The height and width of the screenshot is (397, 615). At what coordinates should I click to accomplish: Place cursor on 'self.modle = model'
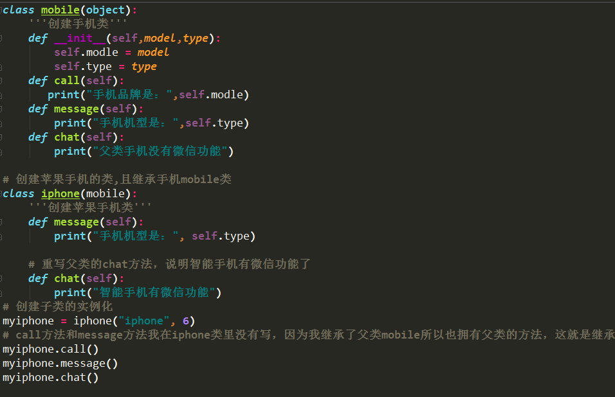tap(112, 53)
